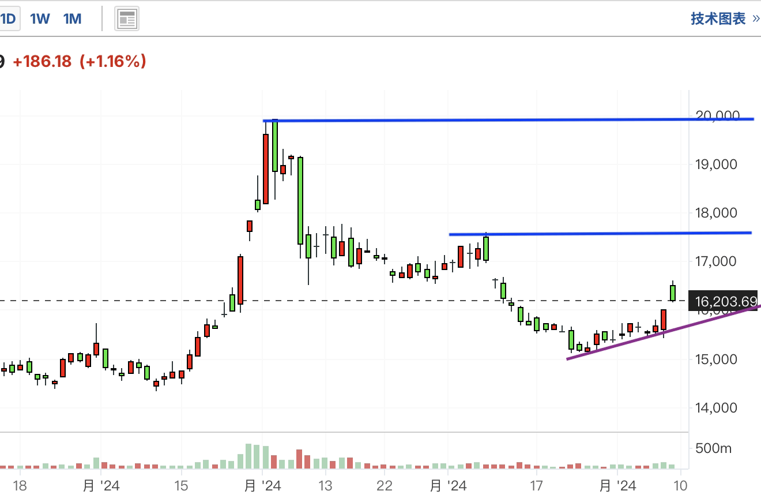Click the 18,000 price axis label
This screenshot has height=502, width=761.
[x=717, y=213]
